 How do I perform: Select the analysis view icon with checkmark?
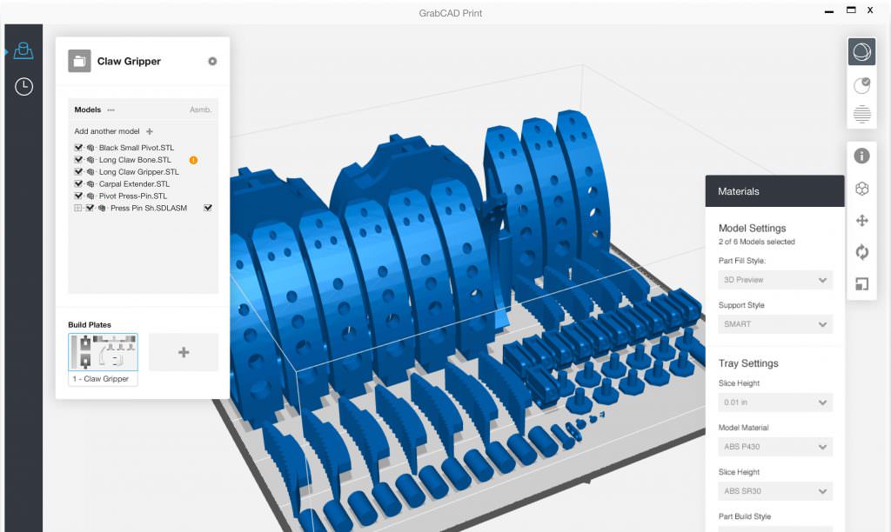pyautogui.click(x=861, y=86)
